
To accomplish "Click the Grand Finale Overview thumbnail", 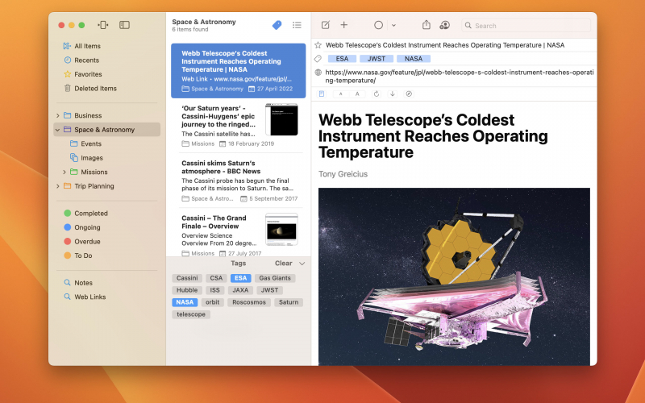I will pyautogui.click(x=281, y=229).
